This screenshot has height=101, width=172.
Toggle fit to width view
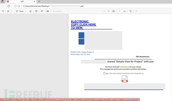tap(113, 11)
